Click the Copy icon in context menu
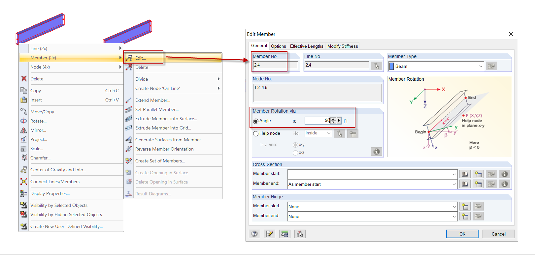The width and height of the screenshot is (535, 255). pyautogui.click(x=24, y=91)
